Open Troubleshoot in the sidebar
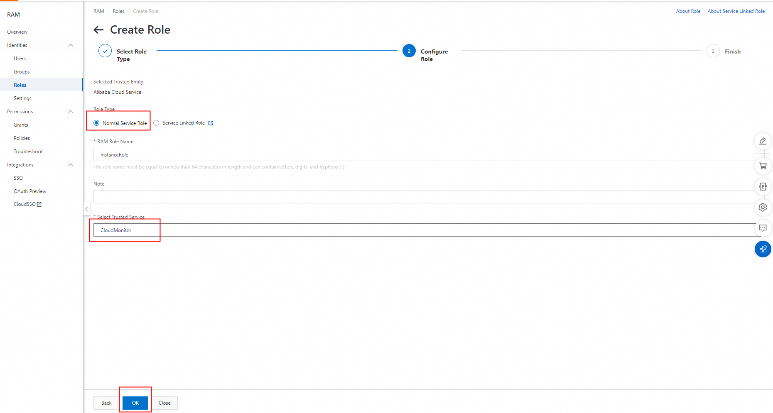This screenshot has height=413, width=773. (28, 152)
